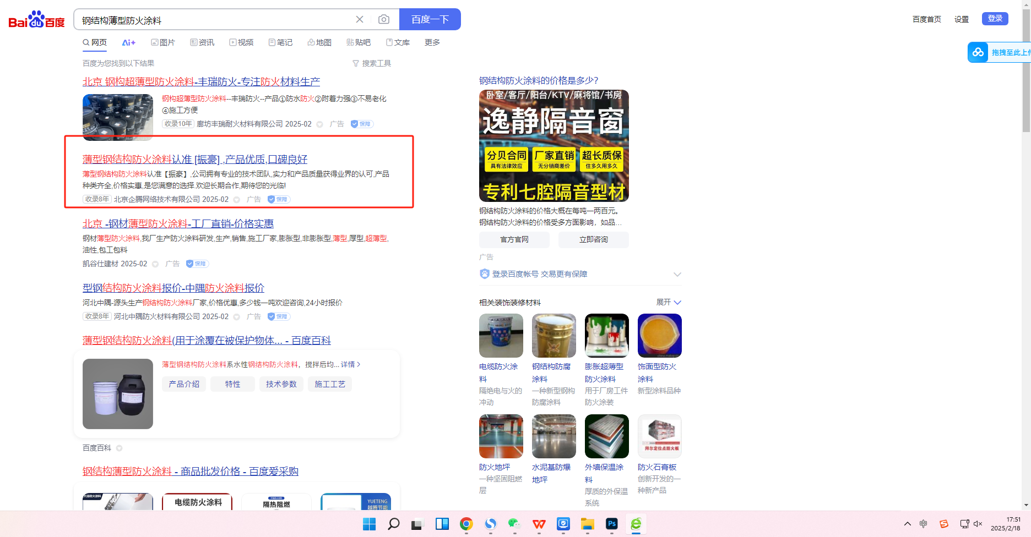Screen dimensions: 1031x537
Task: Click the 保障 badge beside 廊坊丰瑞耐火材料有限公司
Action: 362,124
